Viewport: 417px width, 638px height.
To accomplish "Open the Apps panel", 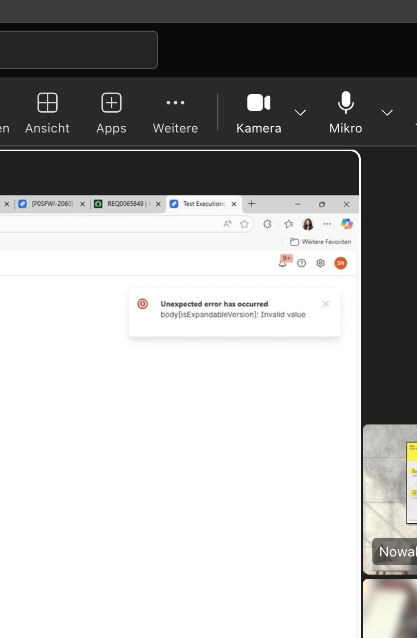I will click(111, 113).
